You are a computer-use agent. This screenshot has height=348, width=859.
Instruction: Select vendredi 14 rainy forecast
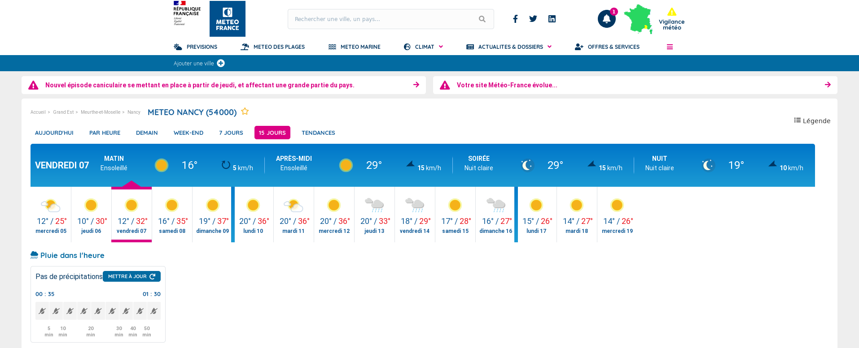click(415, 215)
